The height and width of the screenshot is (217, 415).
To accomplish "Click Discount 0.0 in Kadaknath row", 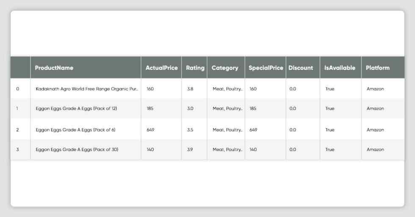I will 293,89.
